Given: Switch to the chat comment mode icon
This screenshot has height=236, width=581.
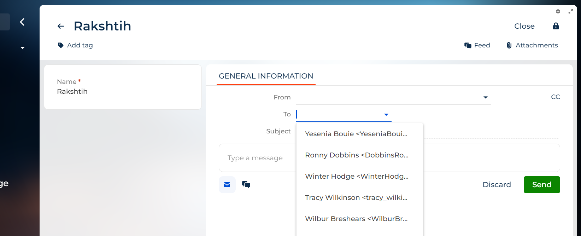Looking at the screenshot, I should point(246,184).
